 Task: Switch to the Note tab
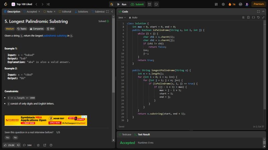click(x=48, y=12)
